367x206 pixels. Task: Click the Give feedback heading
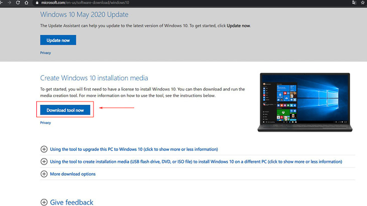click(x=72, y=202)
